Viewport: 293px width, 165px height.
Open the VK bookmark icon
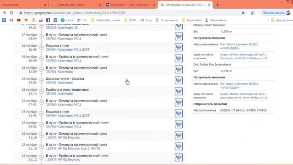[55, 20]
